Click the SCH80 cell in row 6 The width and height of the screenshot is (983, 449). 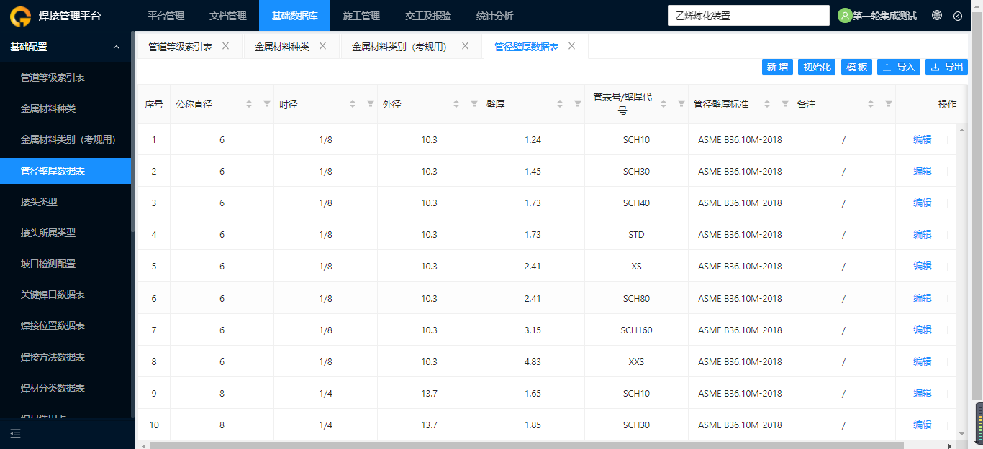click(636, 298)
